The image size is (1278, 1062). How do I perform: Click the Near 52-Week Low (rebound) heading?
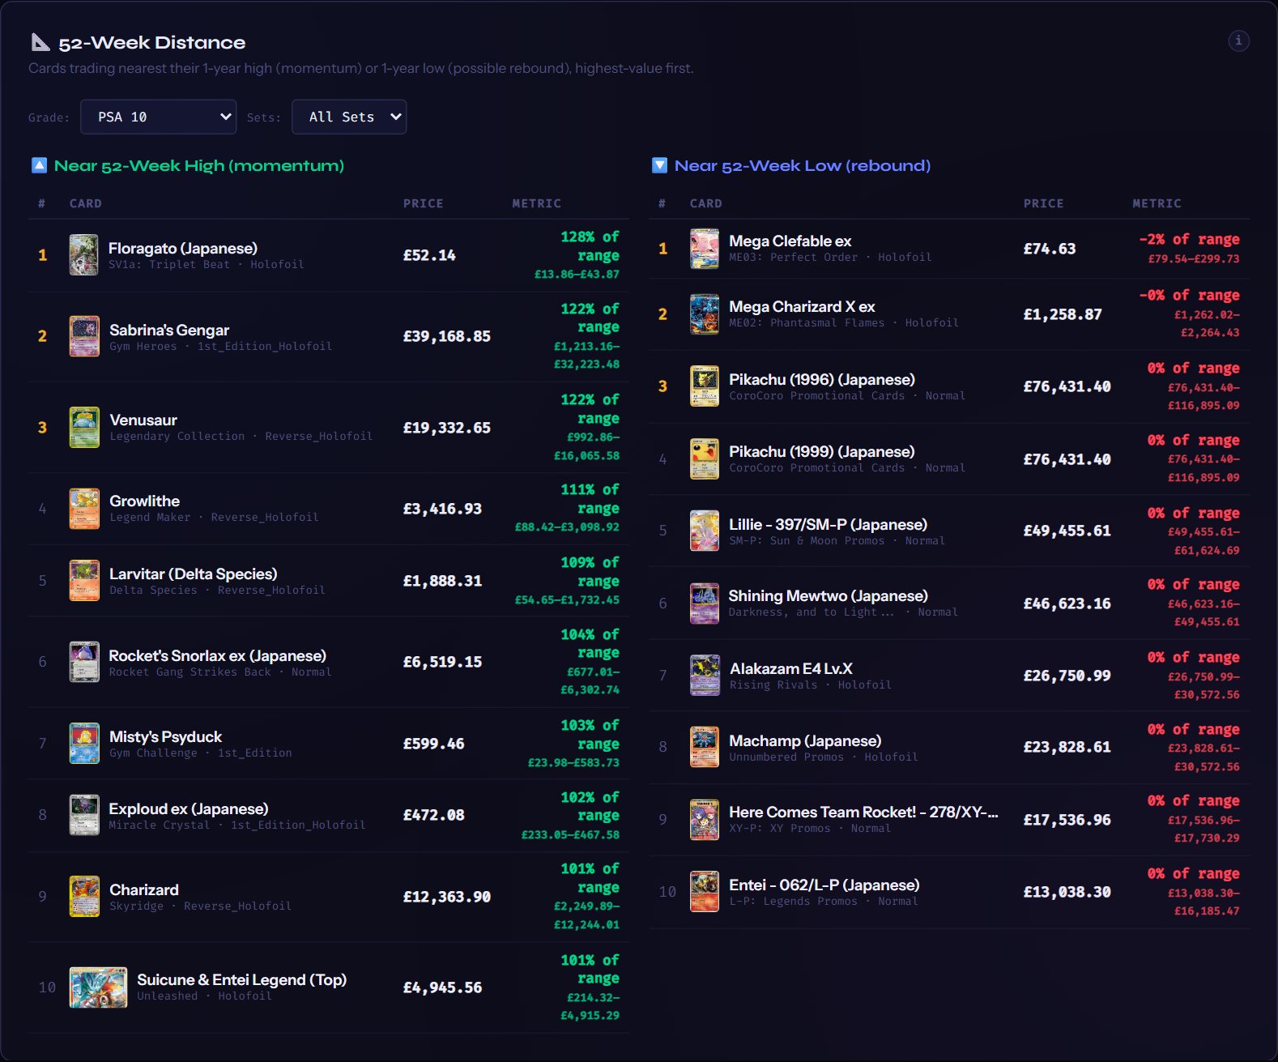803,165
